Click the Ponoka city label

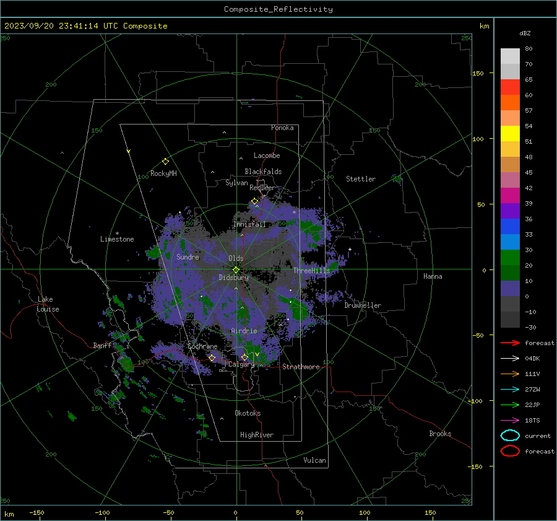point(282,128)
